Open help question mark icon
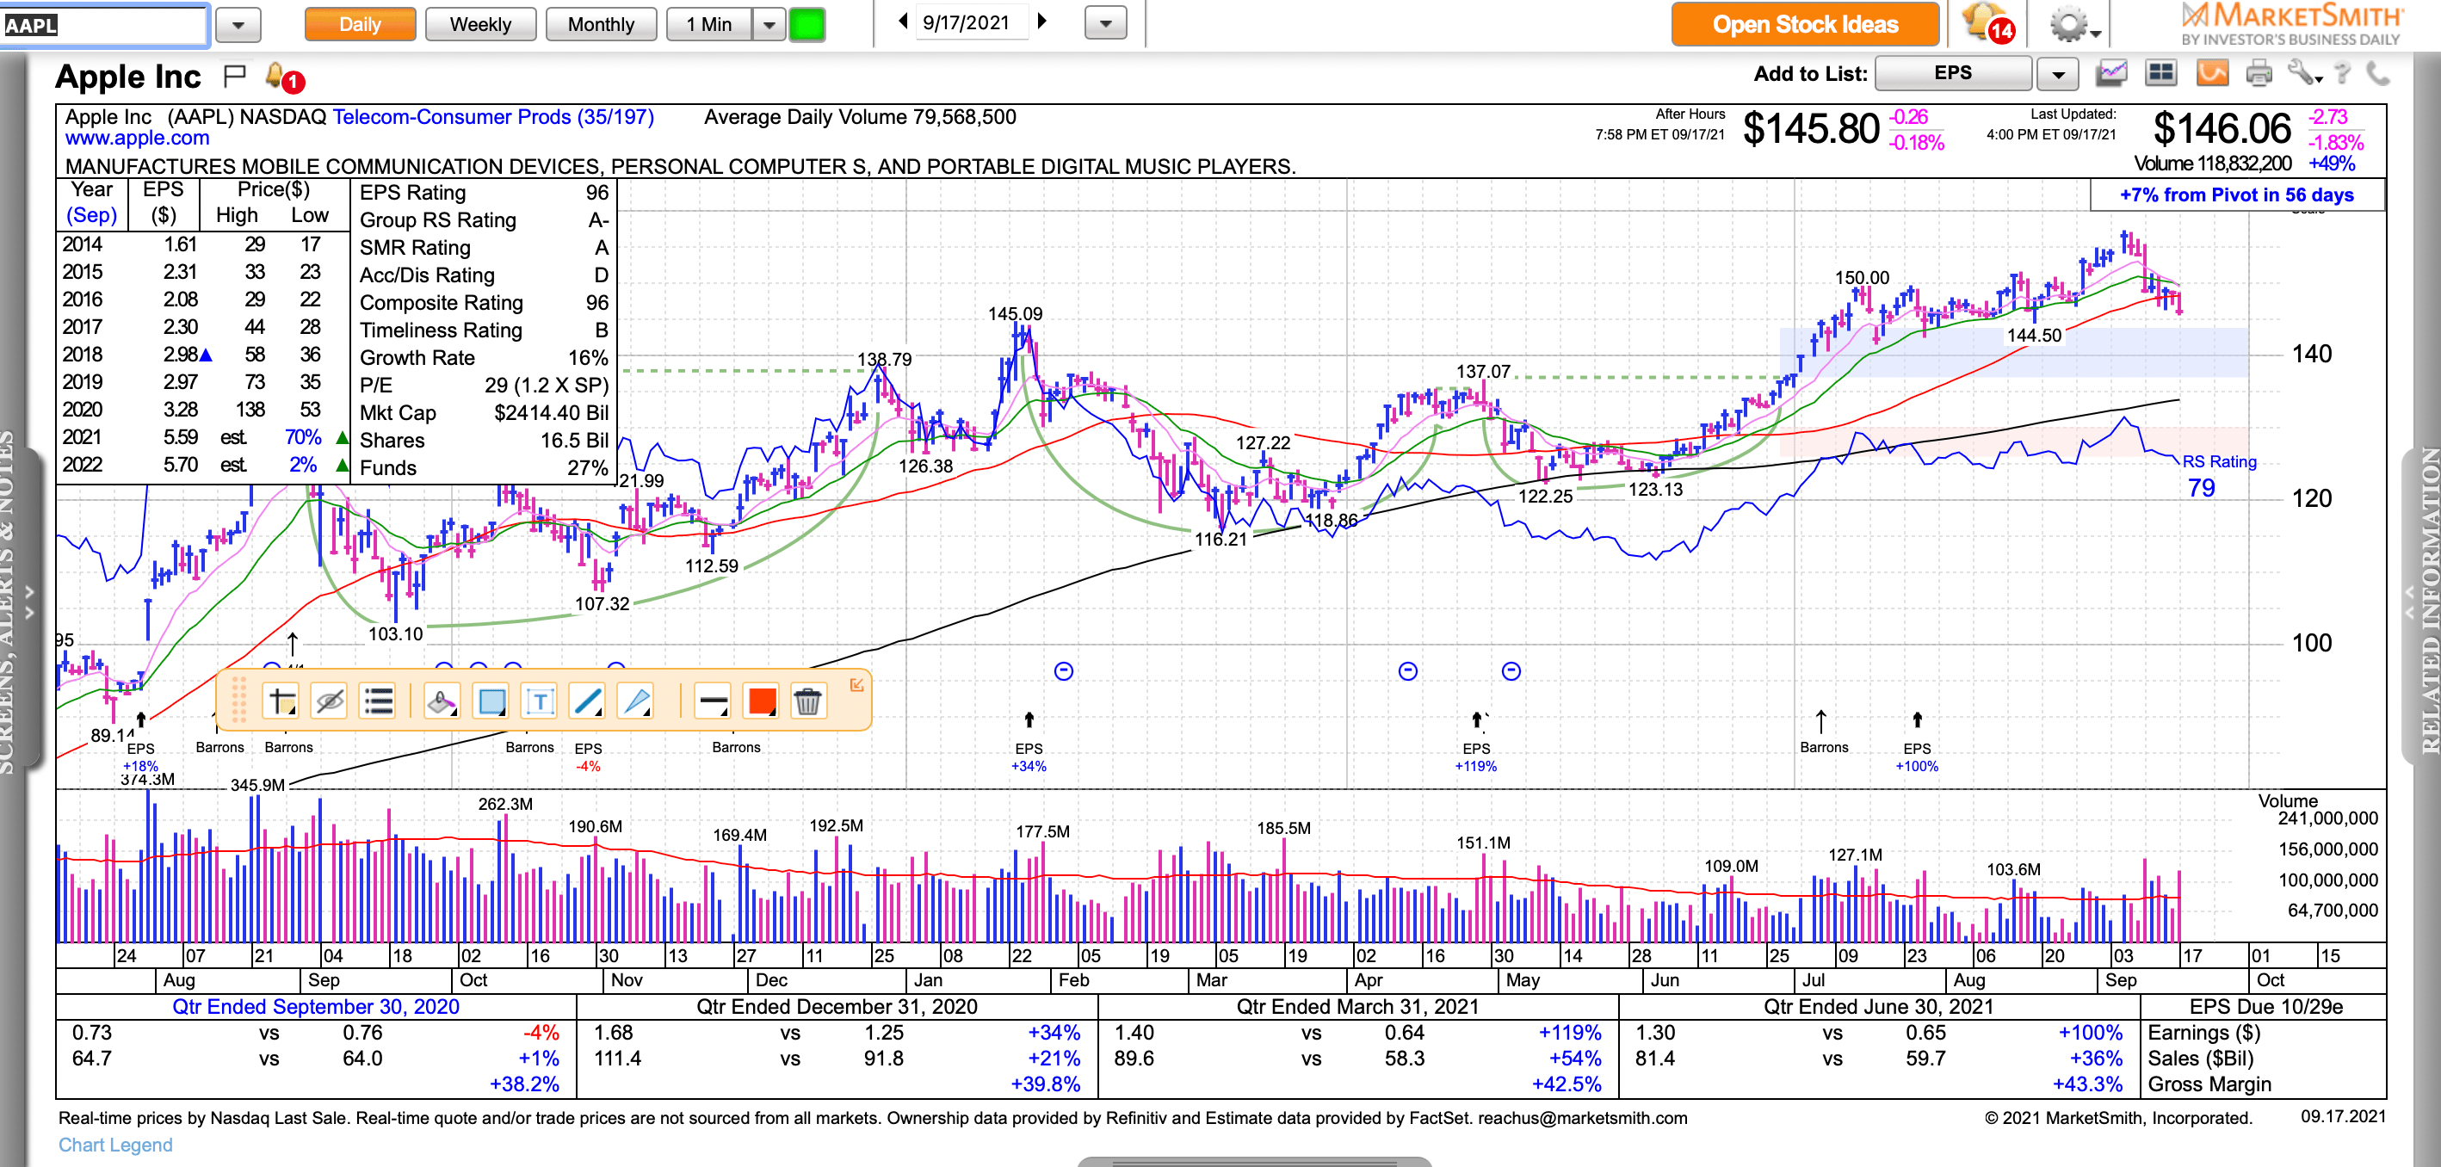Screen dimensions: 2441x1167 click(x=2343, y=73)
